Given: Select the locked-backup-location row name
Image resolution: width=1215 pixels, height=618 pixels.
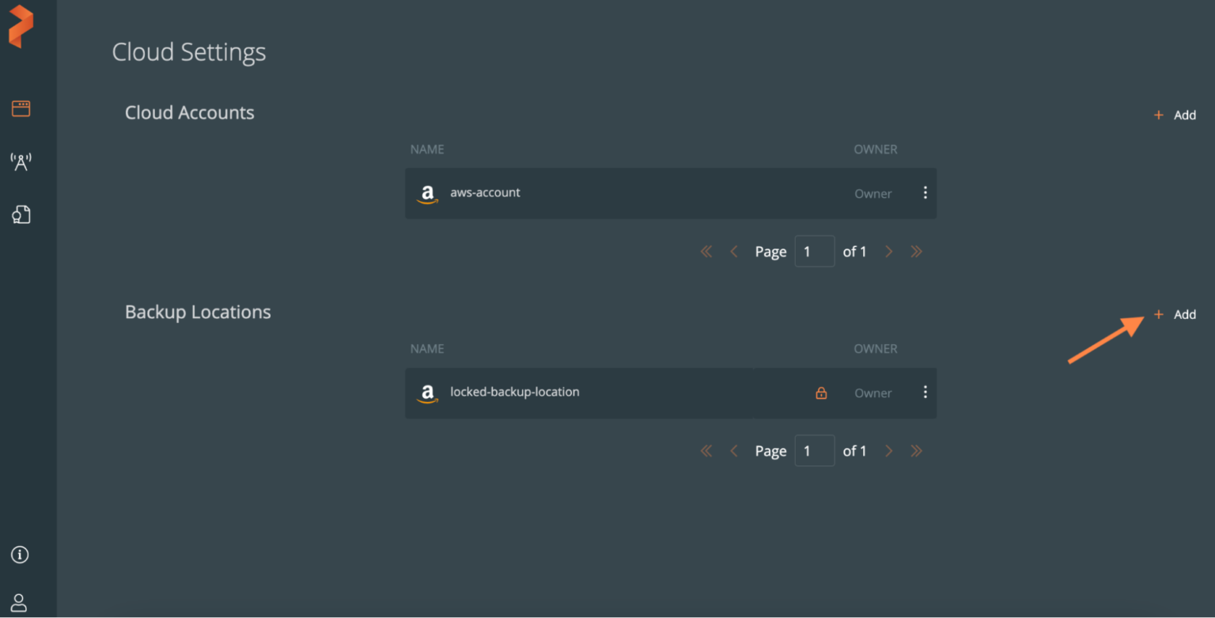Looking at the screenshot, I should pyautogui.click(x=515, y=392).
